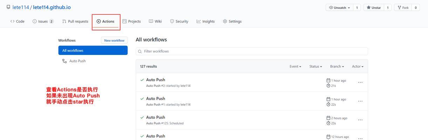Screen dimensions: 428x140
Task: Select All workflows in sidebar
Action: (x=93, y=50)
